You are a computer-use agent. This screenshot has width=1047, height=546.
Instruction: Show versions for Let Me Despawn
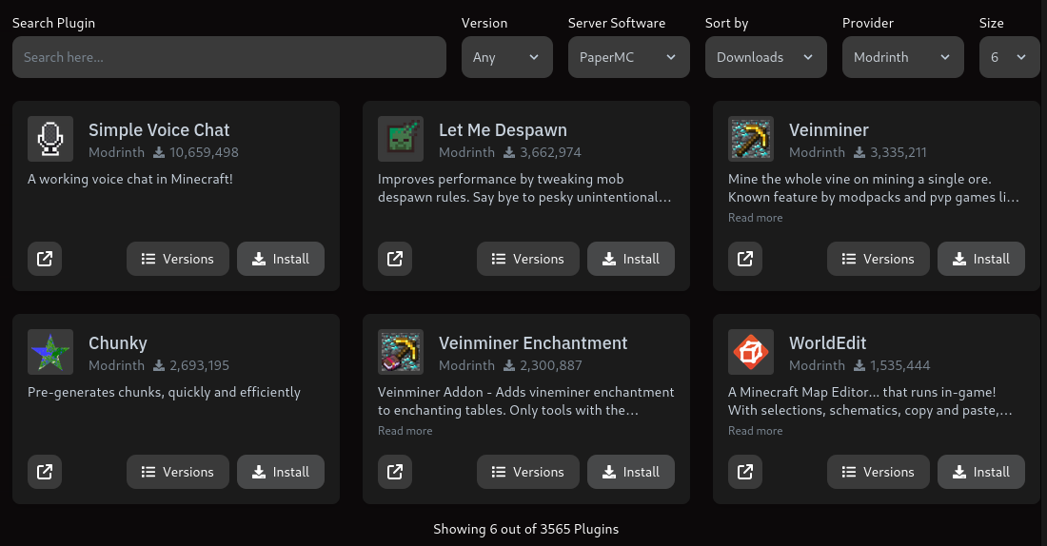[528, 259]
